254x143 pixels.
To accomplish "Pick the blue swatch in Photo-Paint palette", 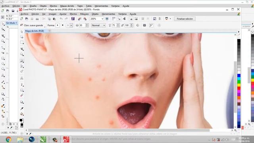I will click(239, 75).
